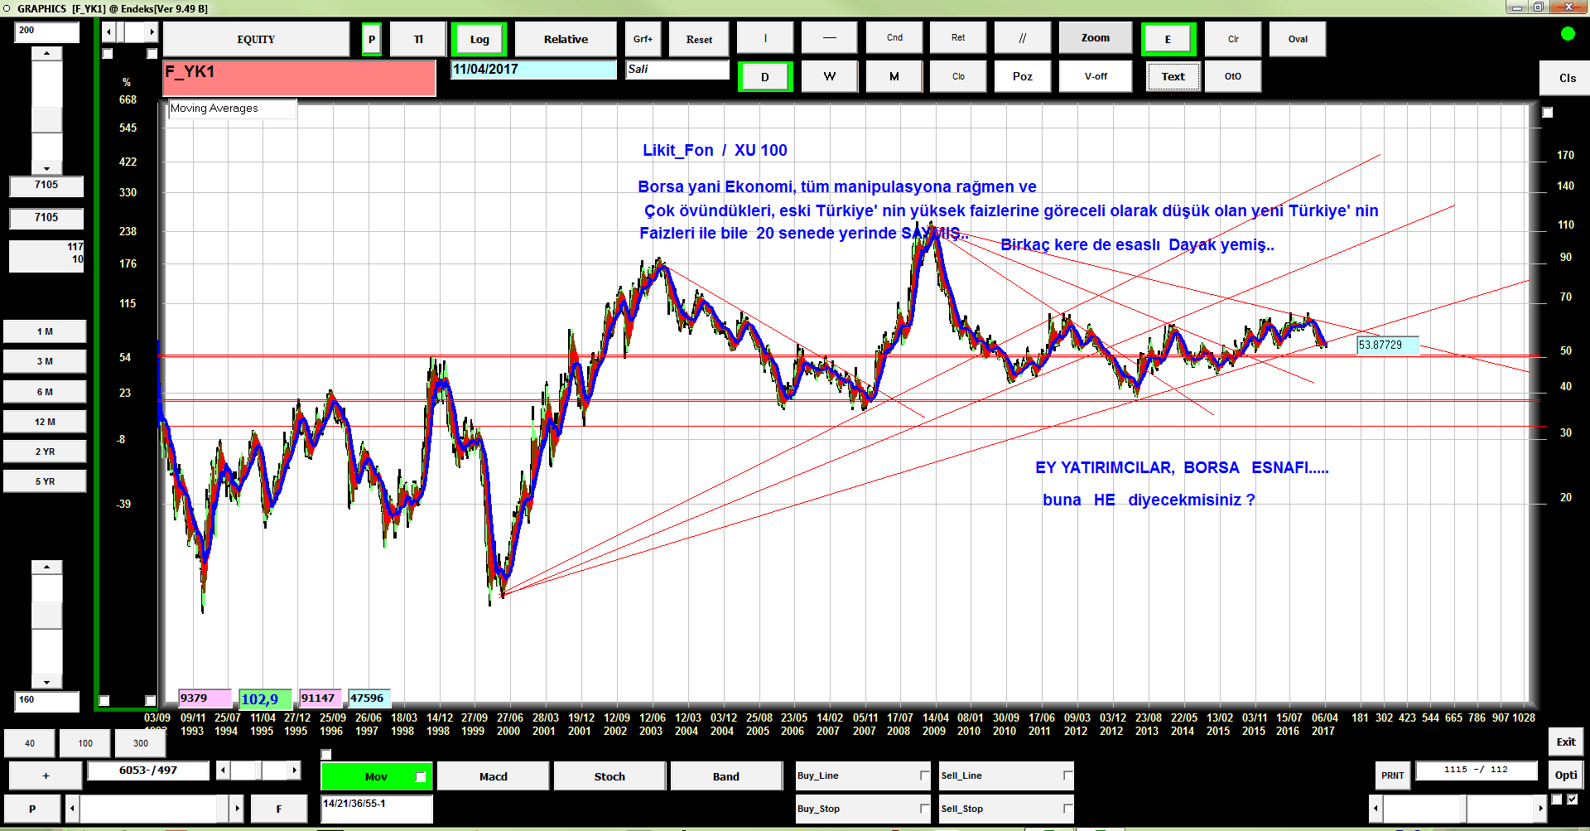
Task: Check the Buy_Stop checkbox
Action: pyautogui.click(x=925, y=809)
